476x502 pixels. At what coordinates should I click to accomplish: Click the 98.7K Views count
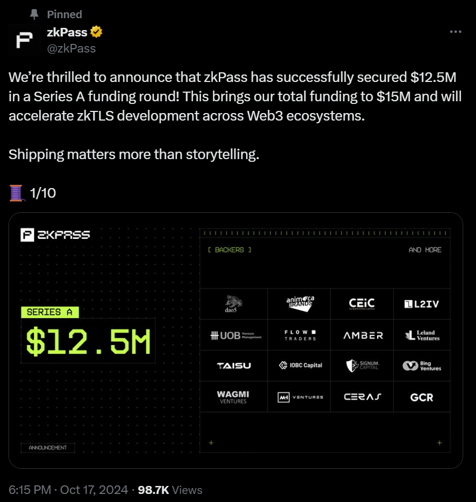coord(170,490)
